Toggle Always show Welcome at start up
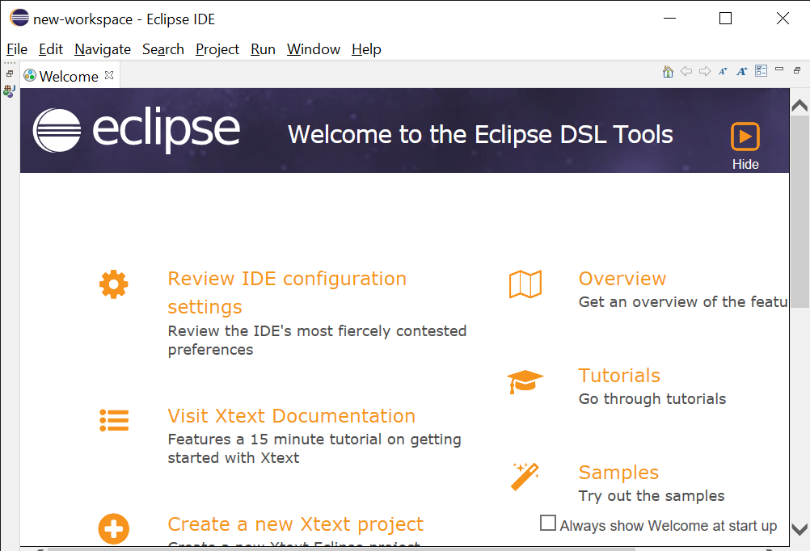 pos(548,523)
